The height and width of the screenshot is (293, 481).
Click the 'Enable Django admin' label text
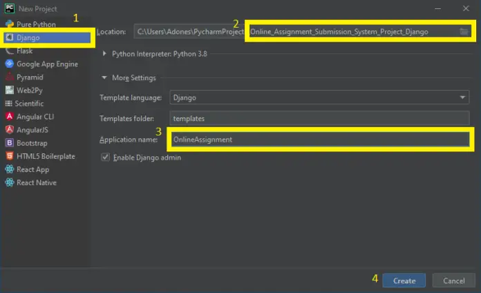(147, 158)
